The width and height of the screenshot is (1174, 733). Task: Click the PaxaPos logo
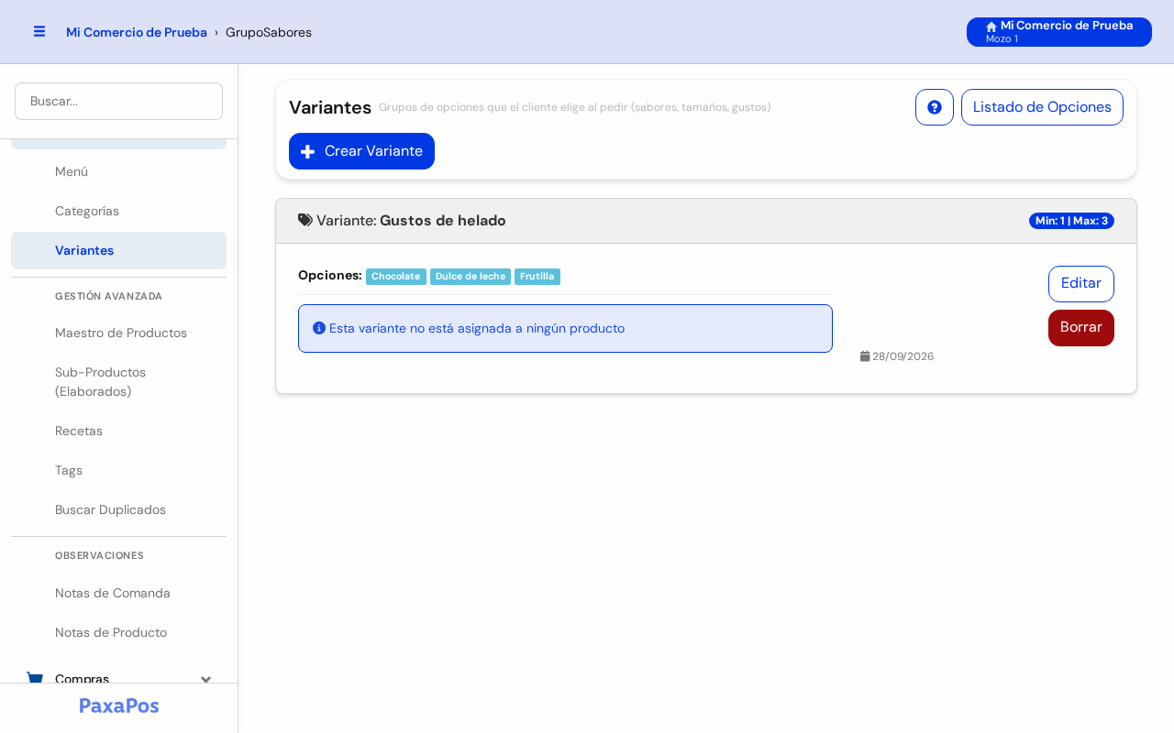click(x=119, y=706)
